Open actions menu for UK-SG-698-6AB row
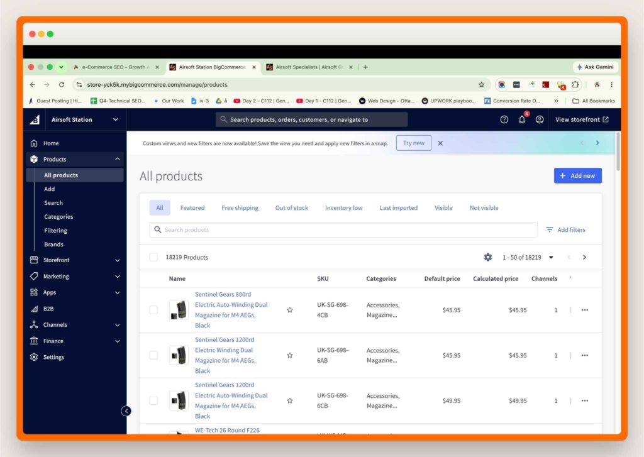This screenshot has width=644, height=457. coord(585,355)
